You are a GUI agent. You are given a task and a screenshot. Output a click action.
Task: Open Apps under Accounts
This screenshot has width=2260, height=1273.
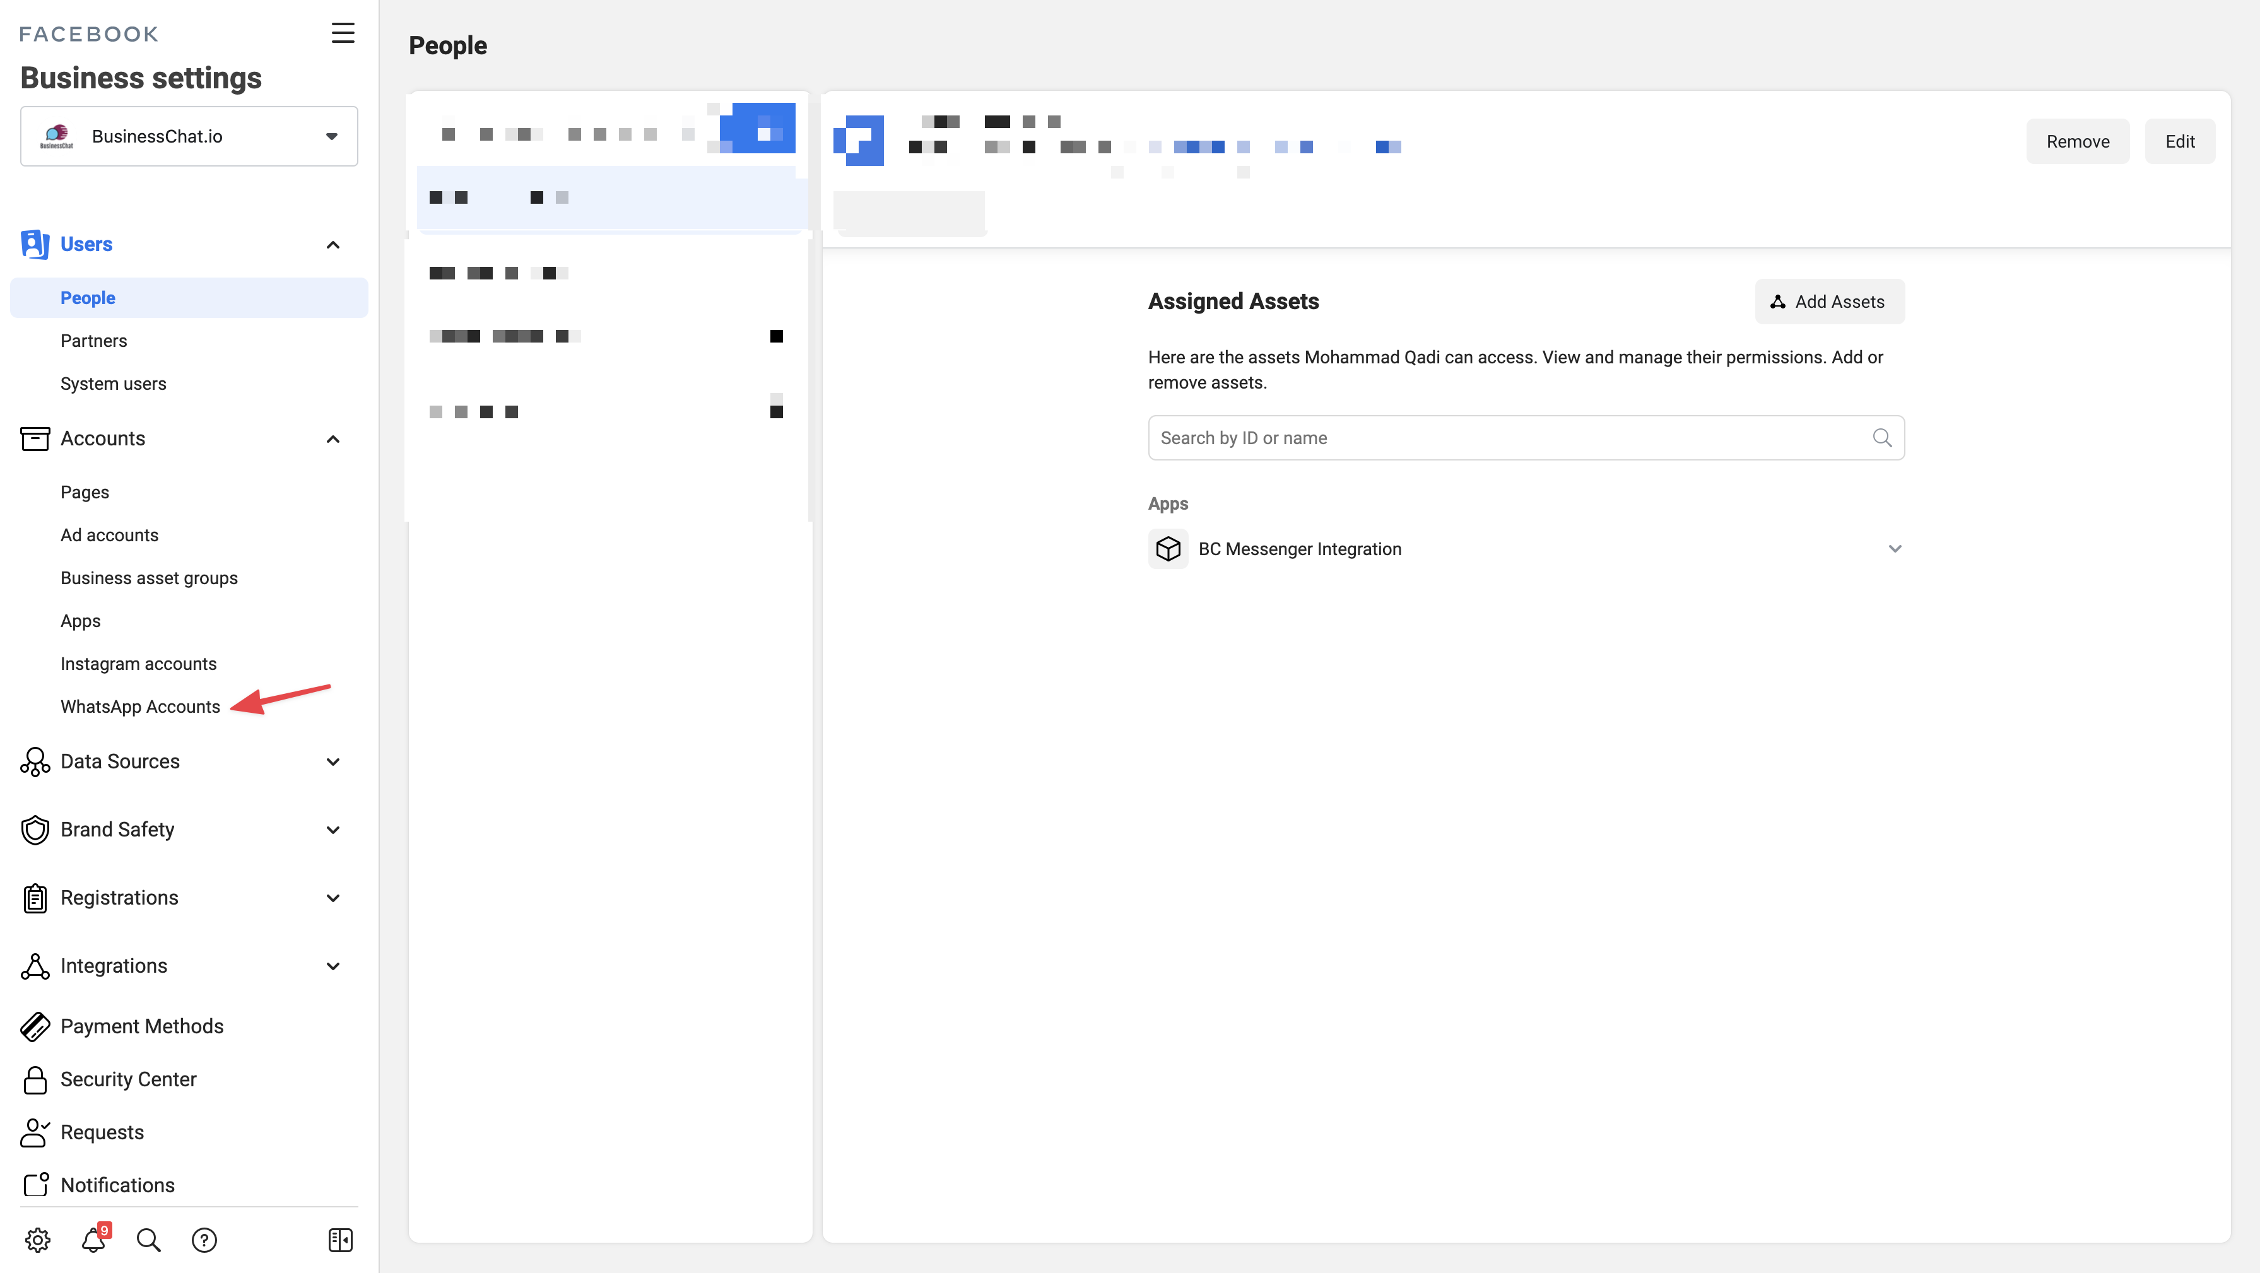[81, 621]
